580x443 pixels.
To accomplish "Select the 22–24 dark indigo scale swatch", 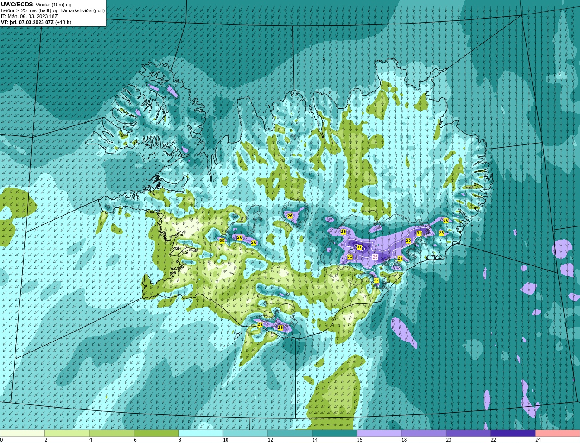I will point(513,433).
